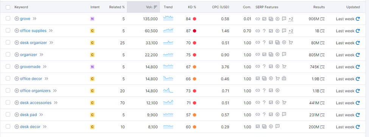Open grovemade keyword link

[x=30, y=67]
